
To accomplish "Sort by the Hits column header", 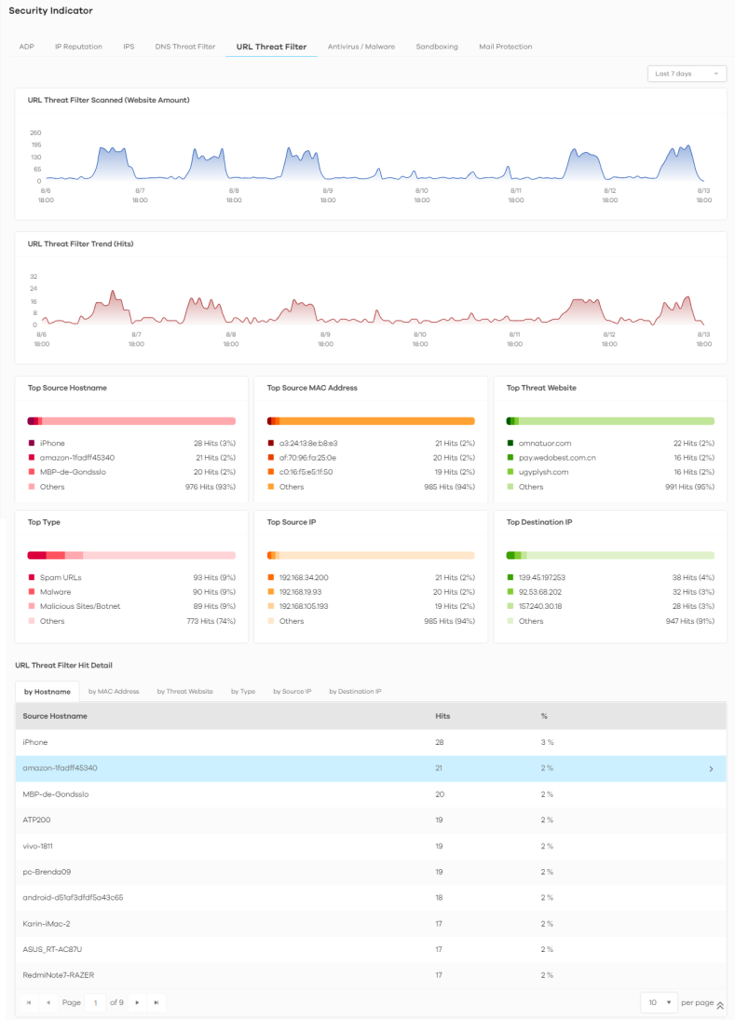I will [x=442, y=716].
